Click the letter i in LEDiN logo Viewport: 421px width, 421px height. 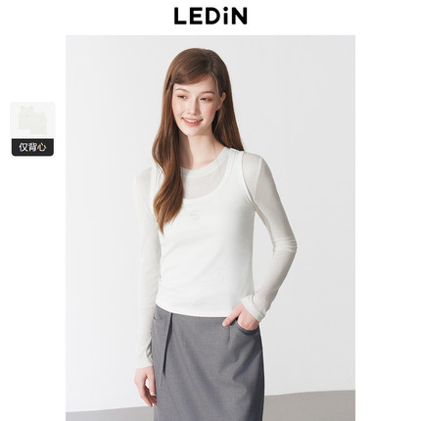coord(222,17)
